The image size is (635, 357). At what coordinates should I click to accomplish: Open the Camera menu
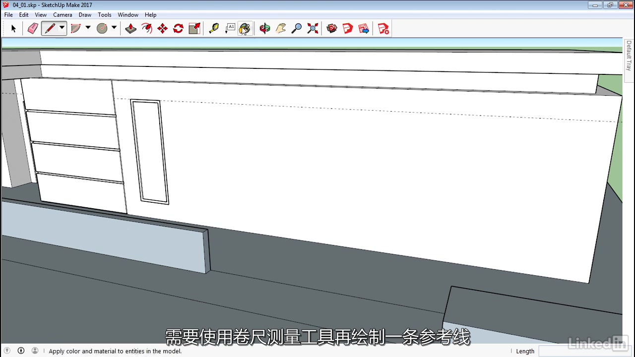tap(63, 14)
